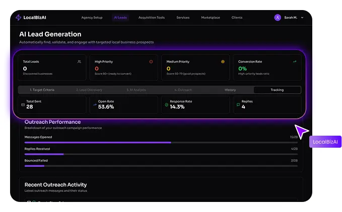The height and width of the screenshot is (212, 342).
Task: Open the Marketplace nav item
Action: pos(210,18)
